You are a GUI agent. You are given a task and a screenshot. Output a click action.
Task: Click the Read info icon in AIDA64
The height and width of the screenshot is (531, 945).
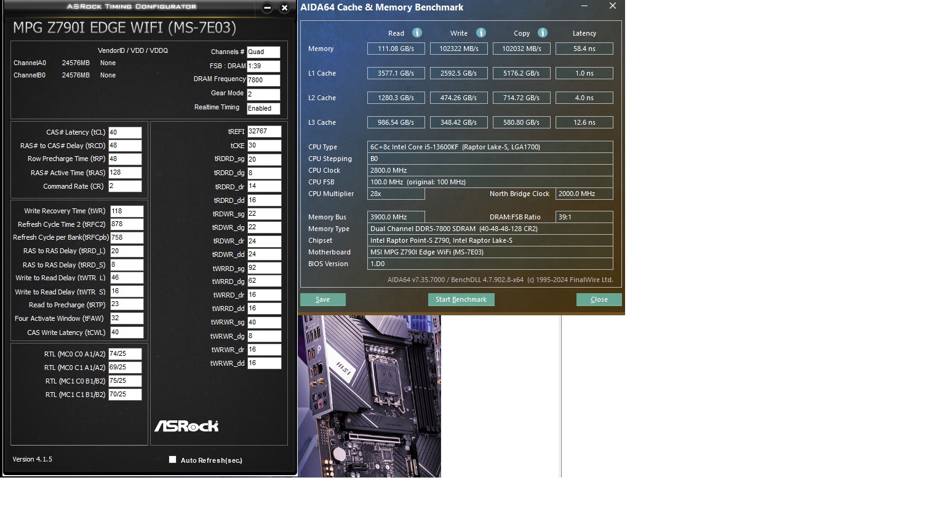(417, 33)
